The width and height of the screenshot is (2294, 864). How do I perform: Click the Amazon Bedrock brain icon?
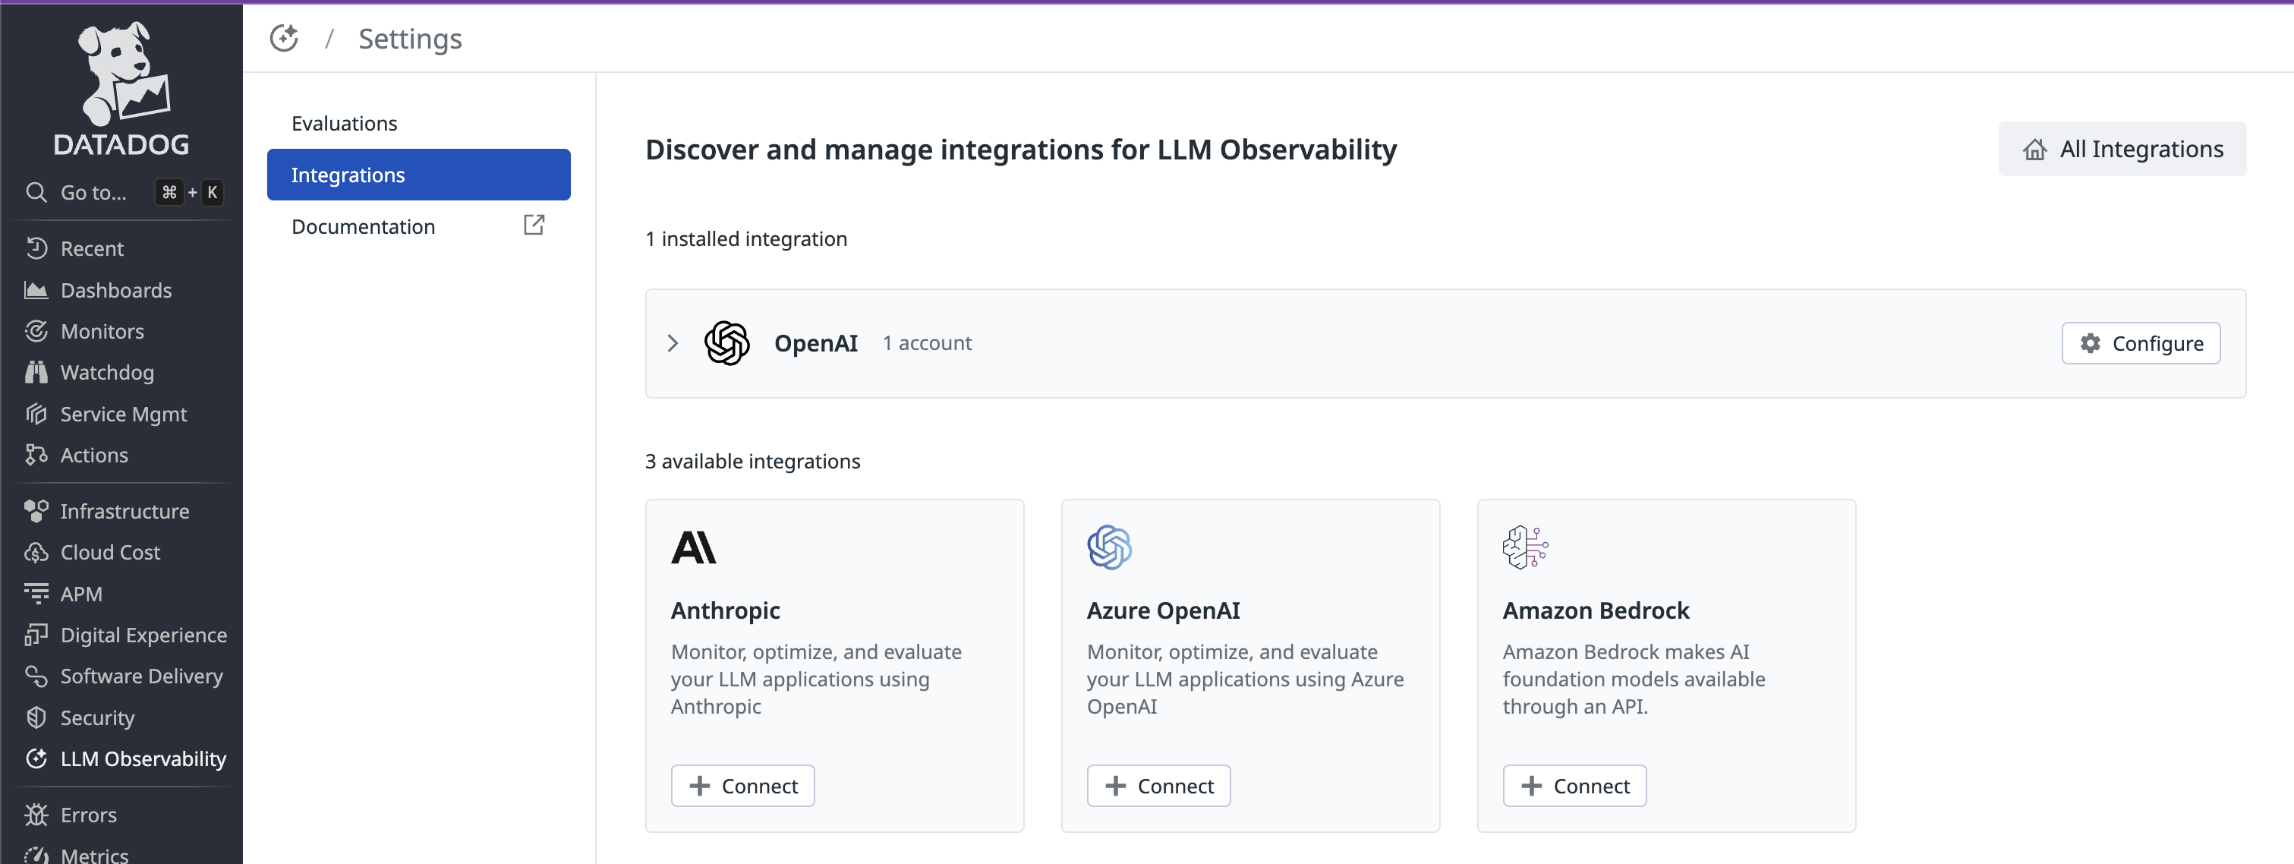click(1524, 547)
